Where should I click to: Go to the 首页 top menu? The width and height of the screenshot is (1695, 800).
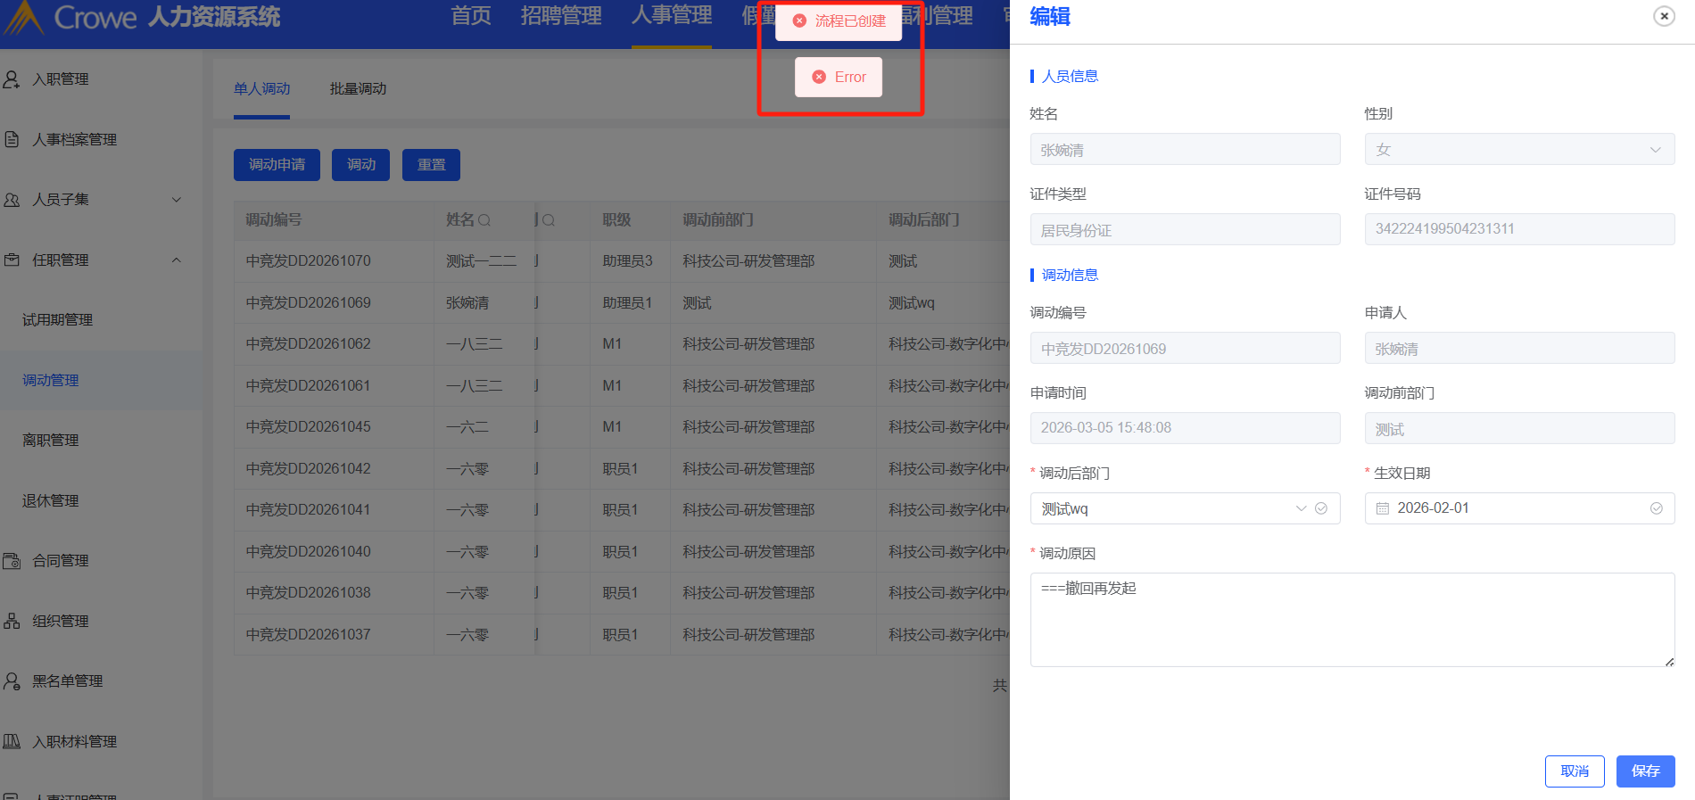point(471,16)
